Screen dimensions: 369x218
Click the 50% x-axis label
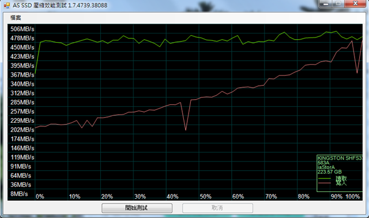205,197
